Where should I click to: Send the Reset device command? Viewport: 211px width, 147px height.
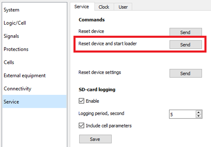[185, 32]
